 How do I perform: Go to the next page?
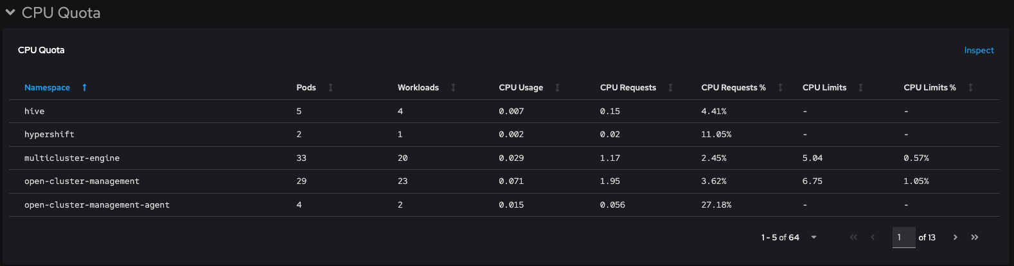(x=956, y=237)
